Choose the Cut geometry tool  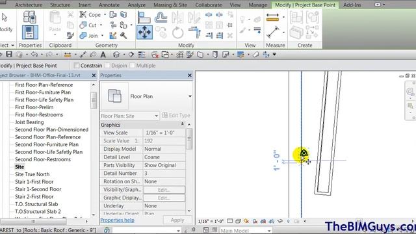tap(88, 25)
